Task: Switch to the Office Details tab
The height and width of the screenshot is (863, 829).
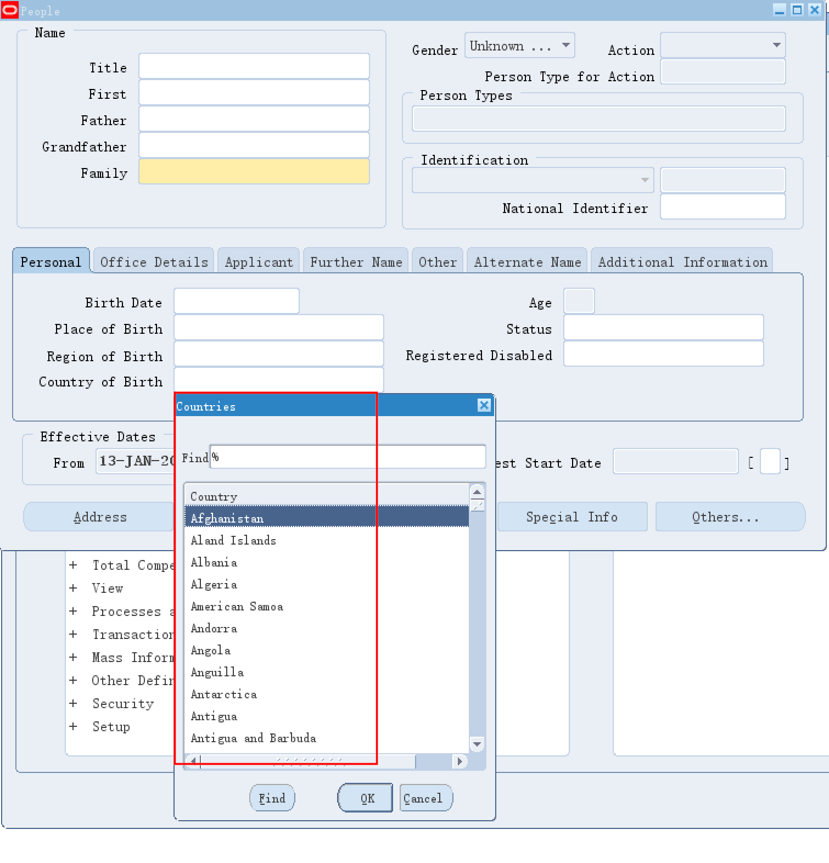Action: click(x=154, y=262)
